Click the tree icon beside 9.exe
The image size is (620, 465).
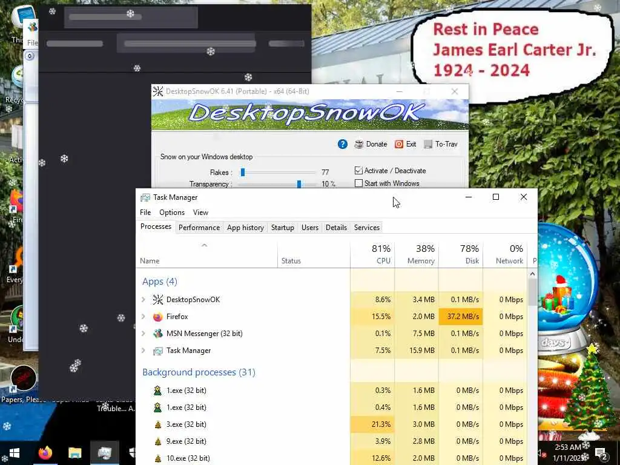pyautogui.click(x=158, y=441)
